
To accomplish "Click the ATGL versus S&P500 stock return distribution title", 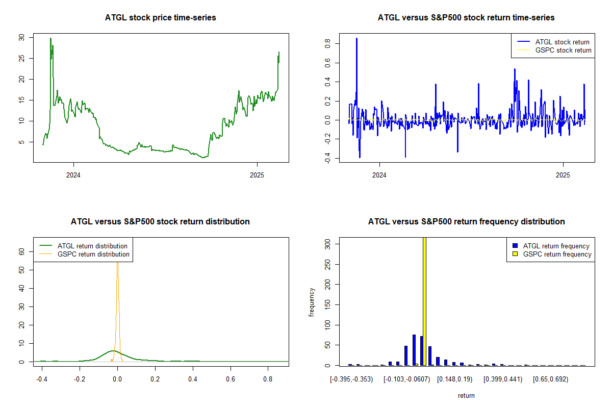I will (160, 222).
